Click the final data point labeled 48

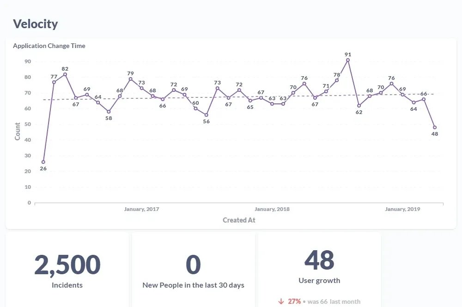(435, 127)
